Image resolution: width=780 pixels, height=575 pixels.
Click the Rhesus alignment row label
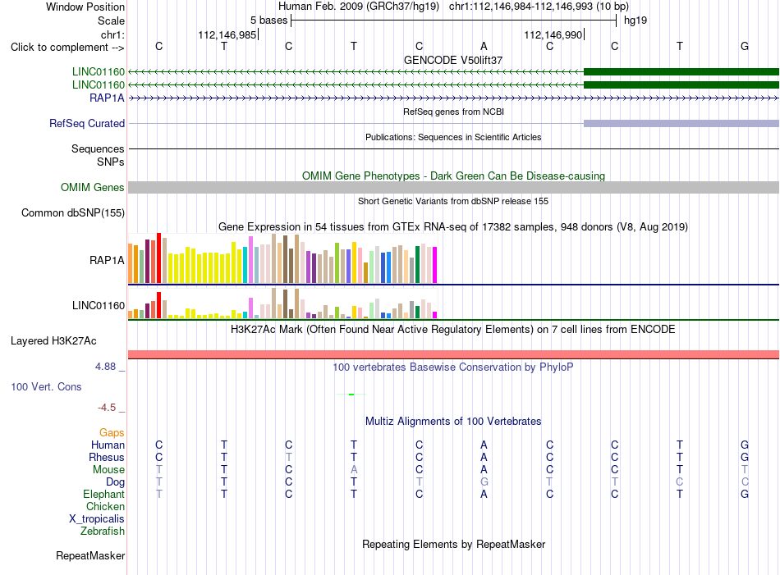pos(107,457)
